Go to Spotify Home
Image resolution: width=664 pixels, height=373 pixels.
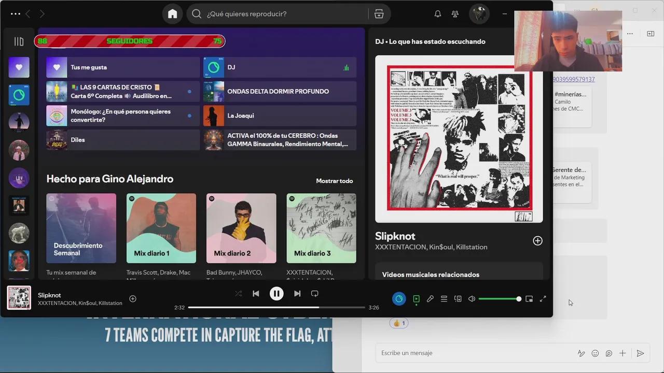coord(172,14)
